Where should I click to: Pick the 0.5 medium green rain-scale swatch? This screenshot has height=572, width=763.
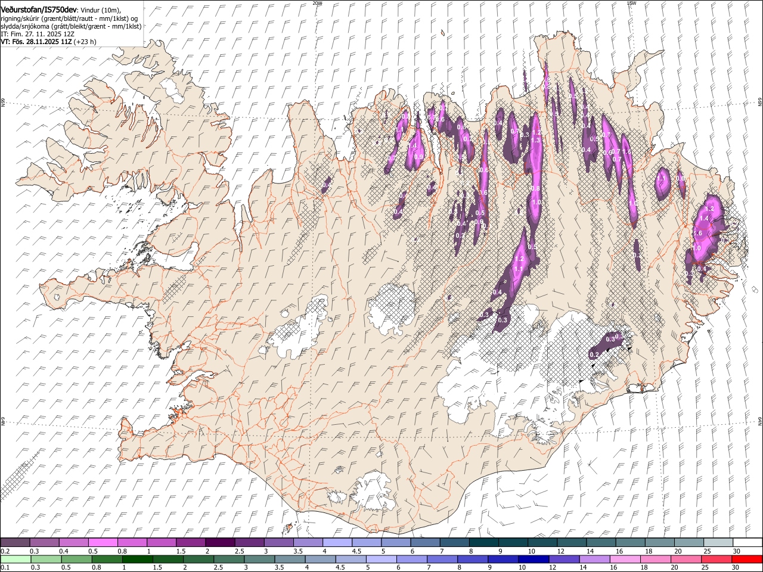click(76, 559)
